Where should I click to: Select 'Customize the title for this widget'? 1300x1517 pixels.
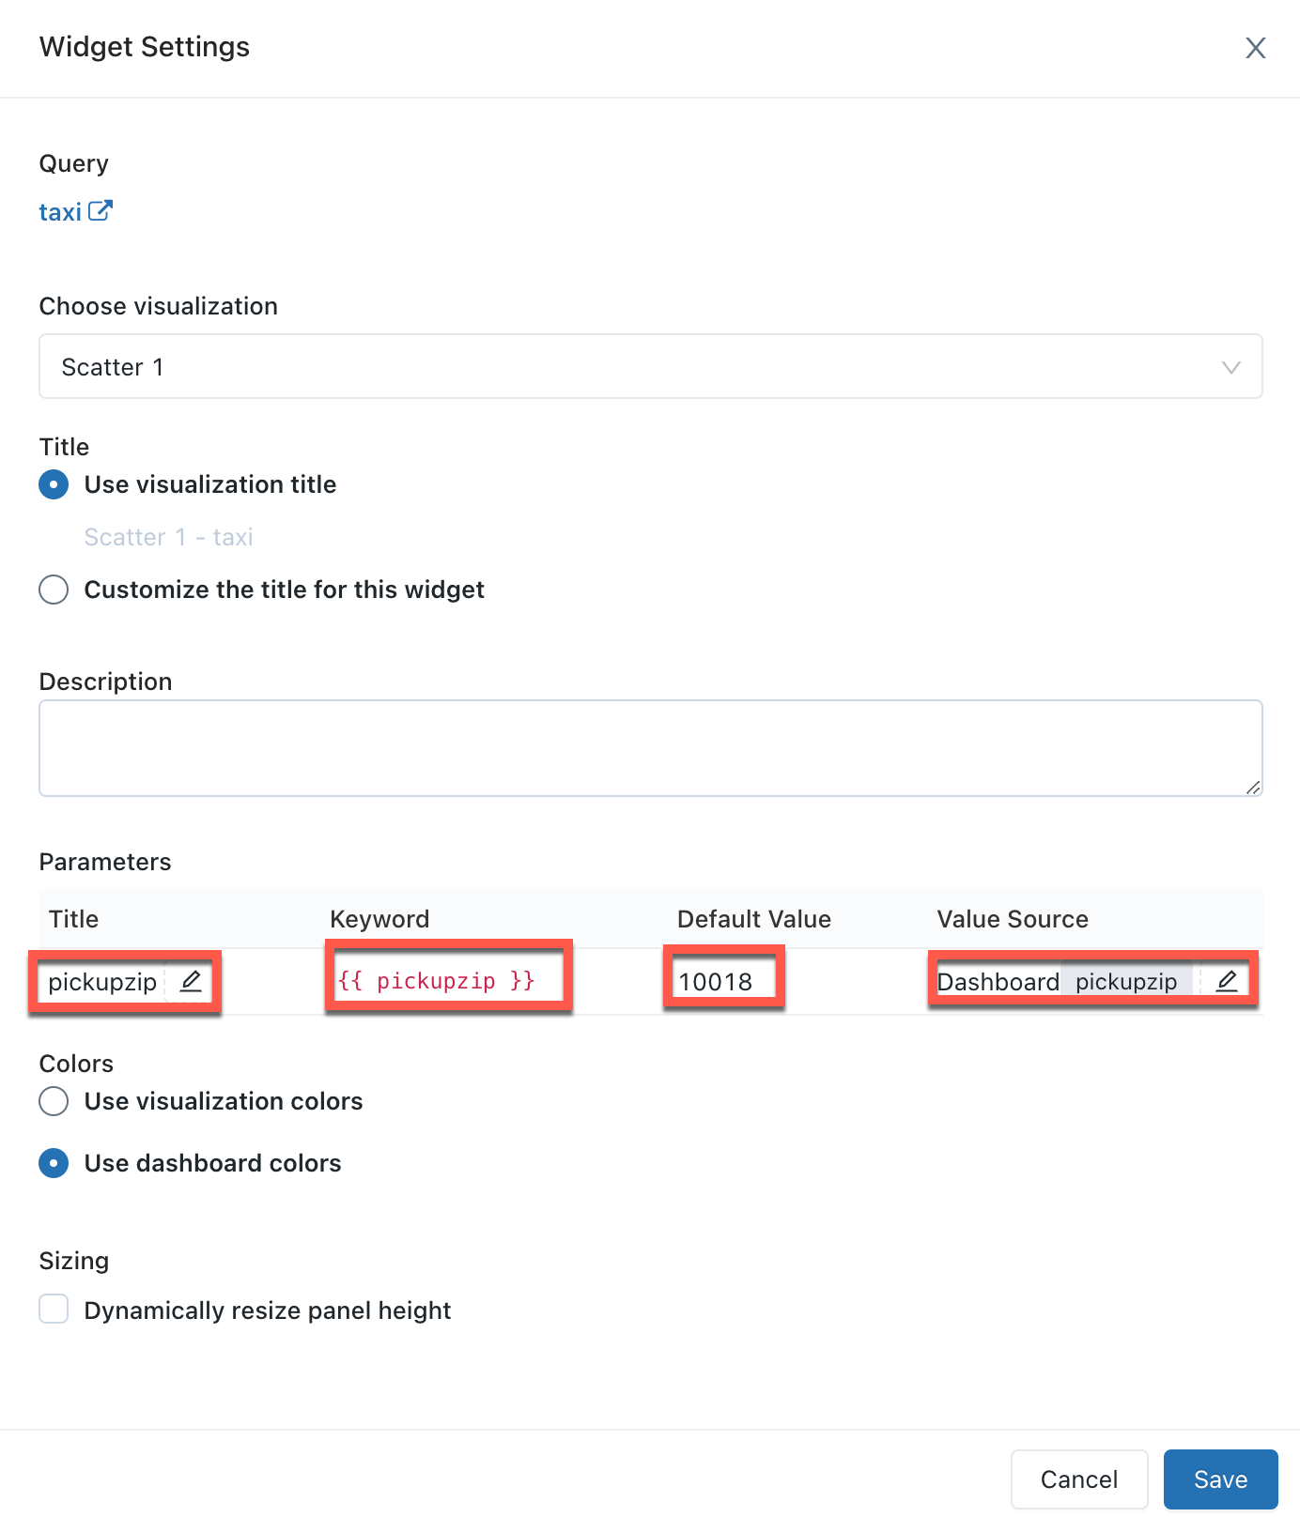(54, 590)
